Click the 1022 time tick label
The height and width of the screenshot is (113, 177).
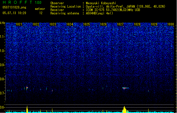pos(36,24)
